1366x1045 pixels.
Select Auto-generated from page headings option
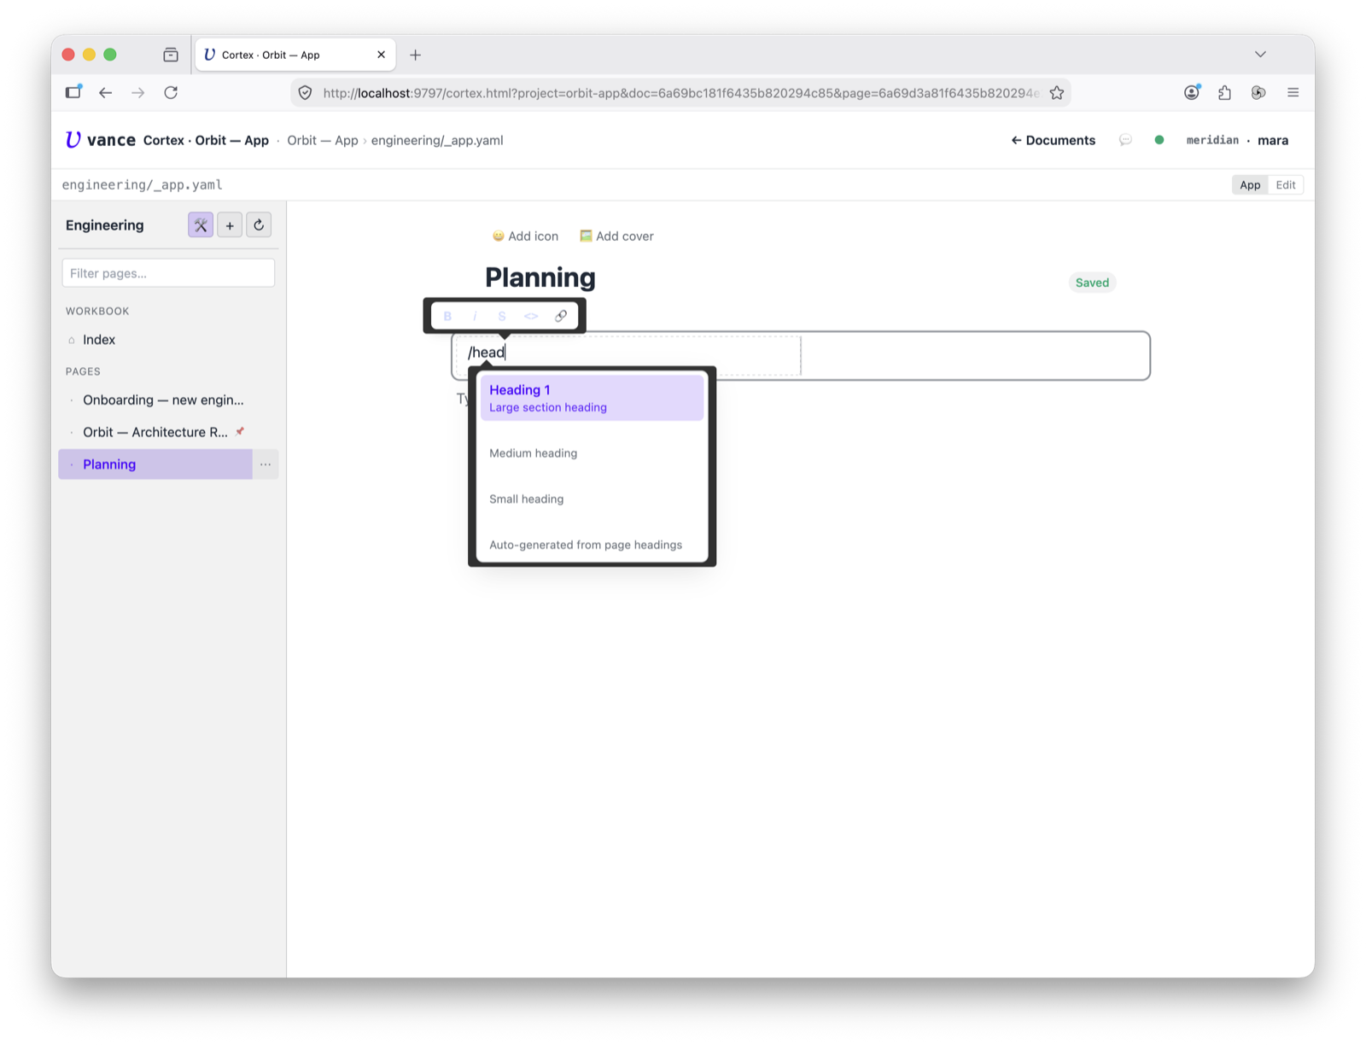pyautogui.click(x=592, y=536)
